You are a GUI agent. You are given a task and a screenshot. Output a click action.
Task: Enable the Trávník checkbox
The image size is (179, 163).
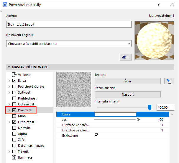14,151
